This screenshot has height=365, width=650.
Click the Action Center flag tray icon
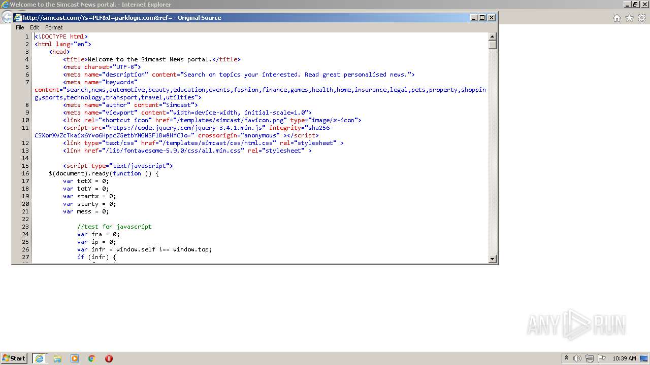pos(602,358)
